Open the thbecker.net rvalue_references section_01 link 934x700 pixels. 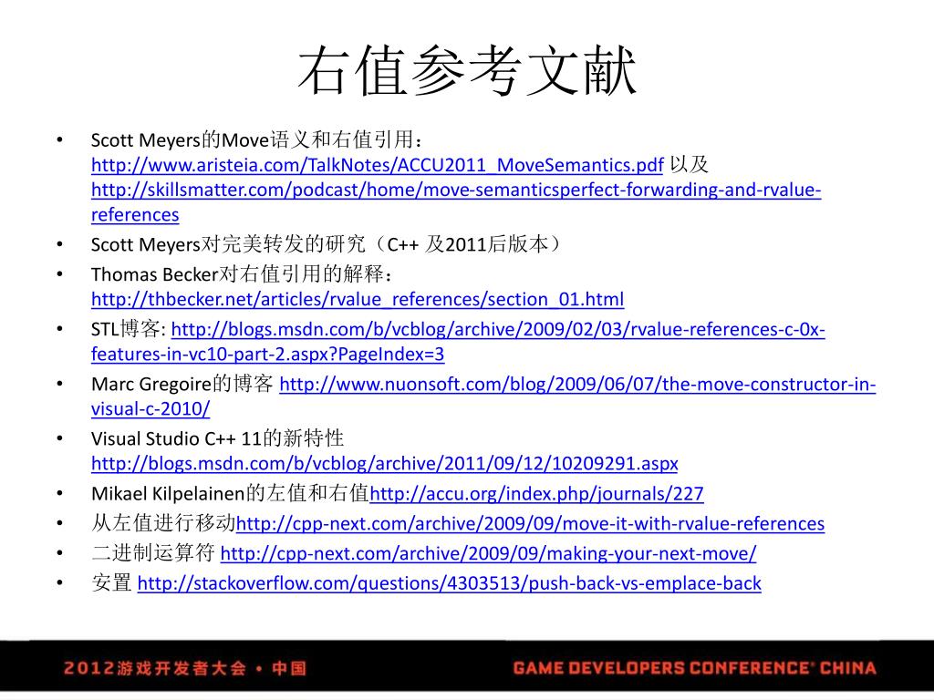[358, 299]
